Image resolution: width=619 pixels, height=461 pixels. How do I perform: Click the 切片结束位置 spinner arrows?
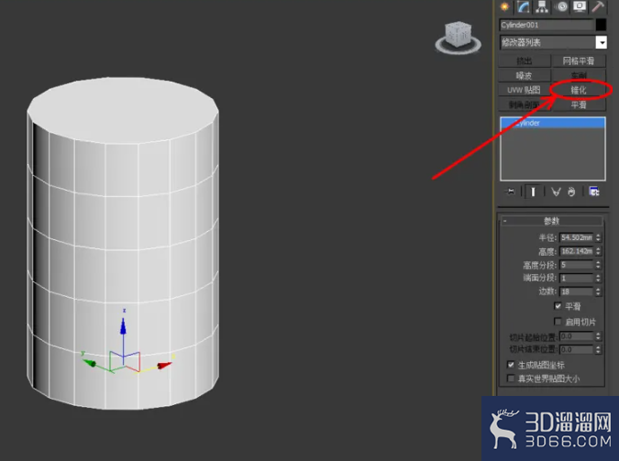pyautogui.click(x=598, y=349)
